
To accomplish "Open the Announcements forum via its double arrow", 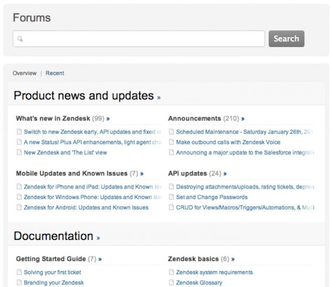I will coord(243,119).
